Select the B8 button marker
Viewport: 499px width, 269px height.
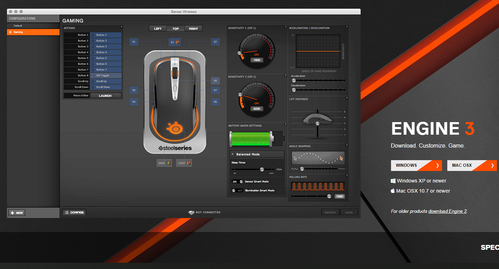pos(215,81)
